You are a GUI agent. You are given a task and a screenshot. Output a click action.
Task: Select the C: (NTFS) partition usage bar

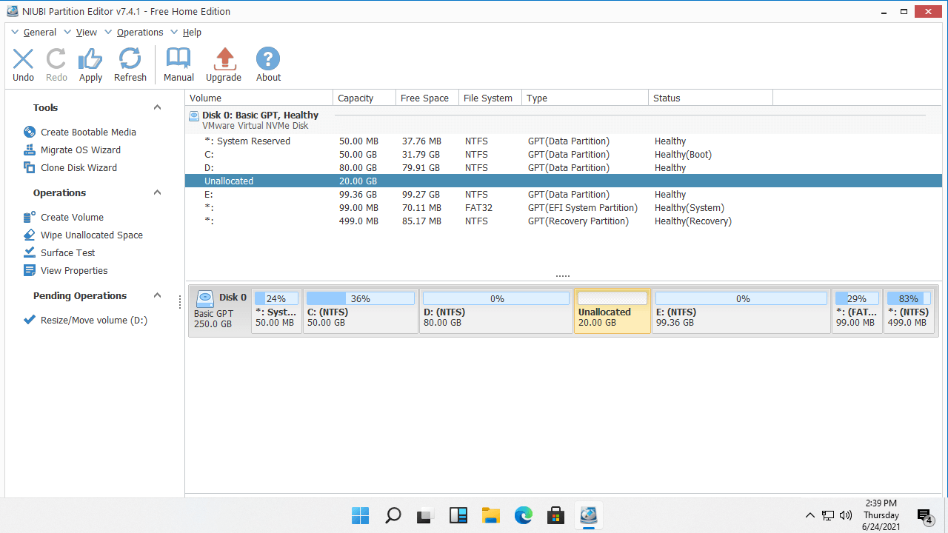(x=360, y=298)
